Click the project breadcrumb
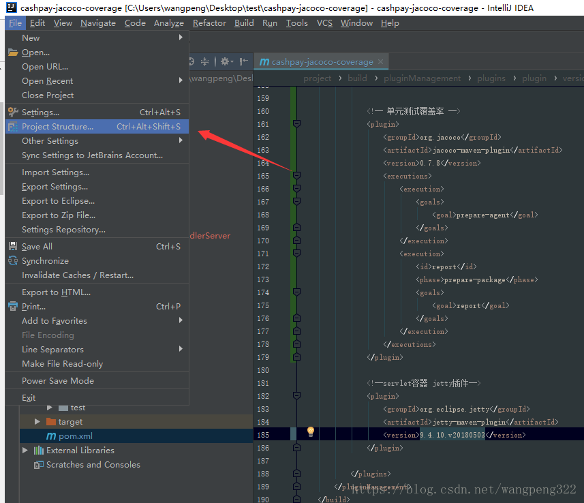Viewport: 584px width, 503px height. 317,78
